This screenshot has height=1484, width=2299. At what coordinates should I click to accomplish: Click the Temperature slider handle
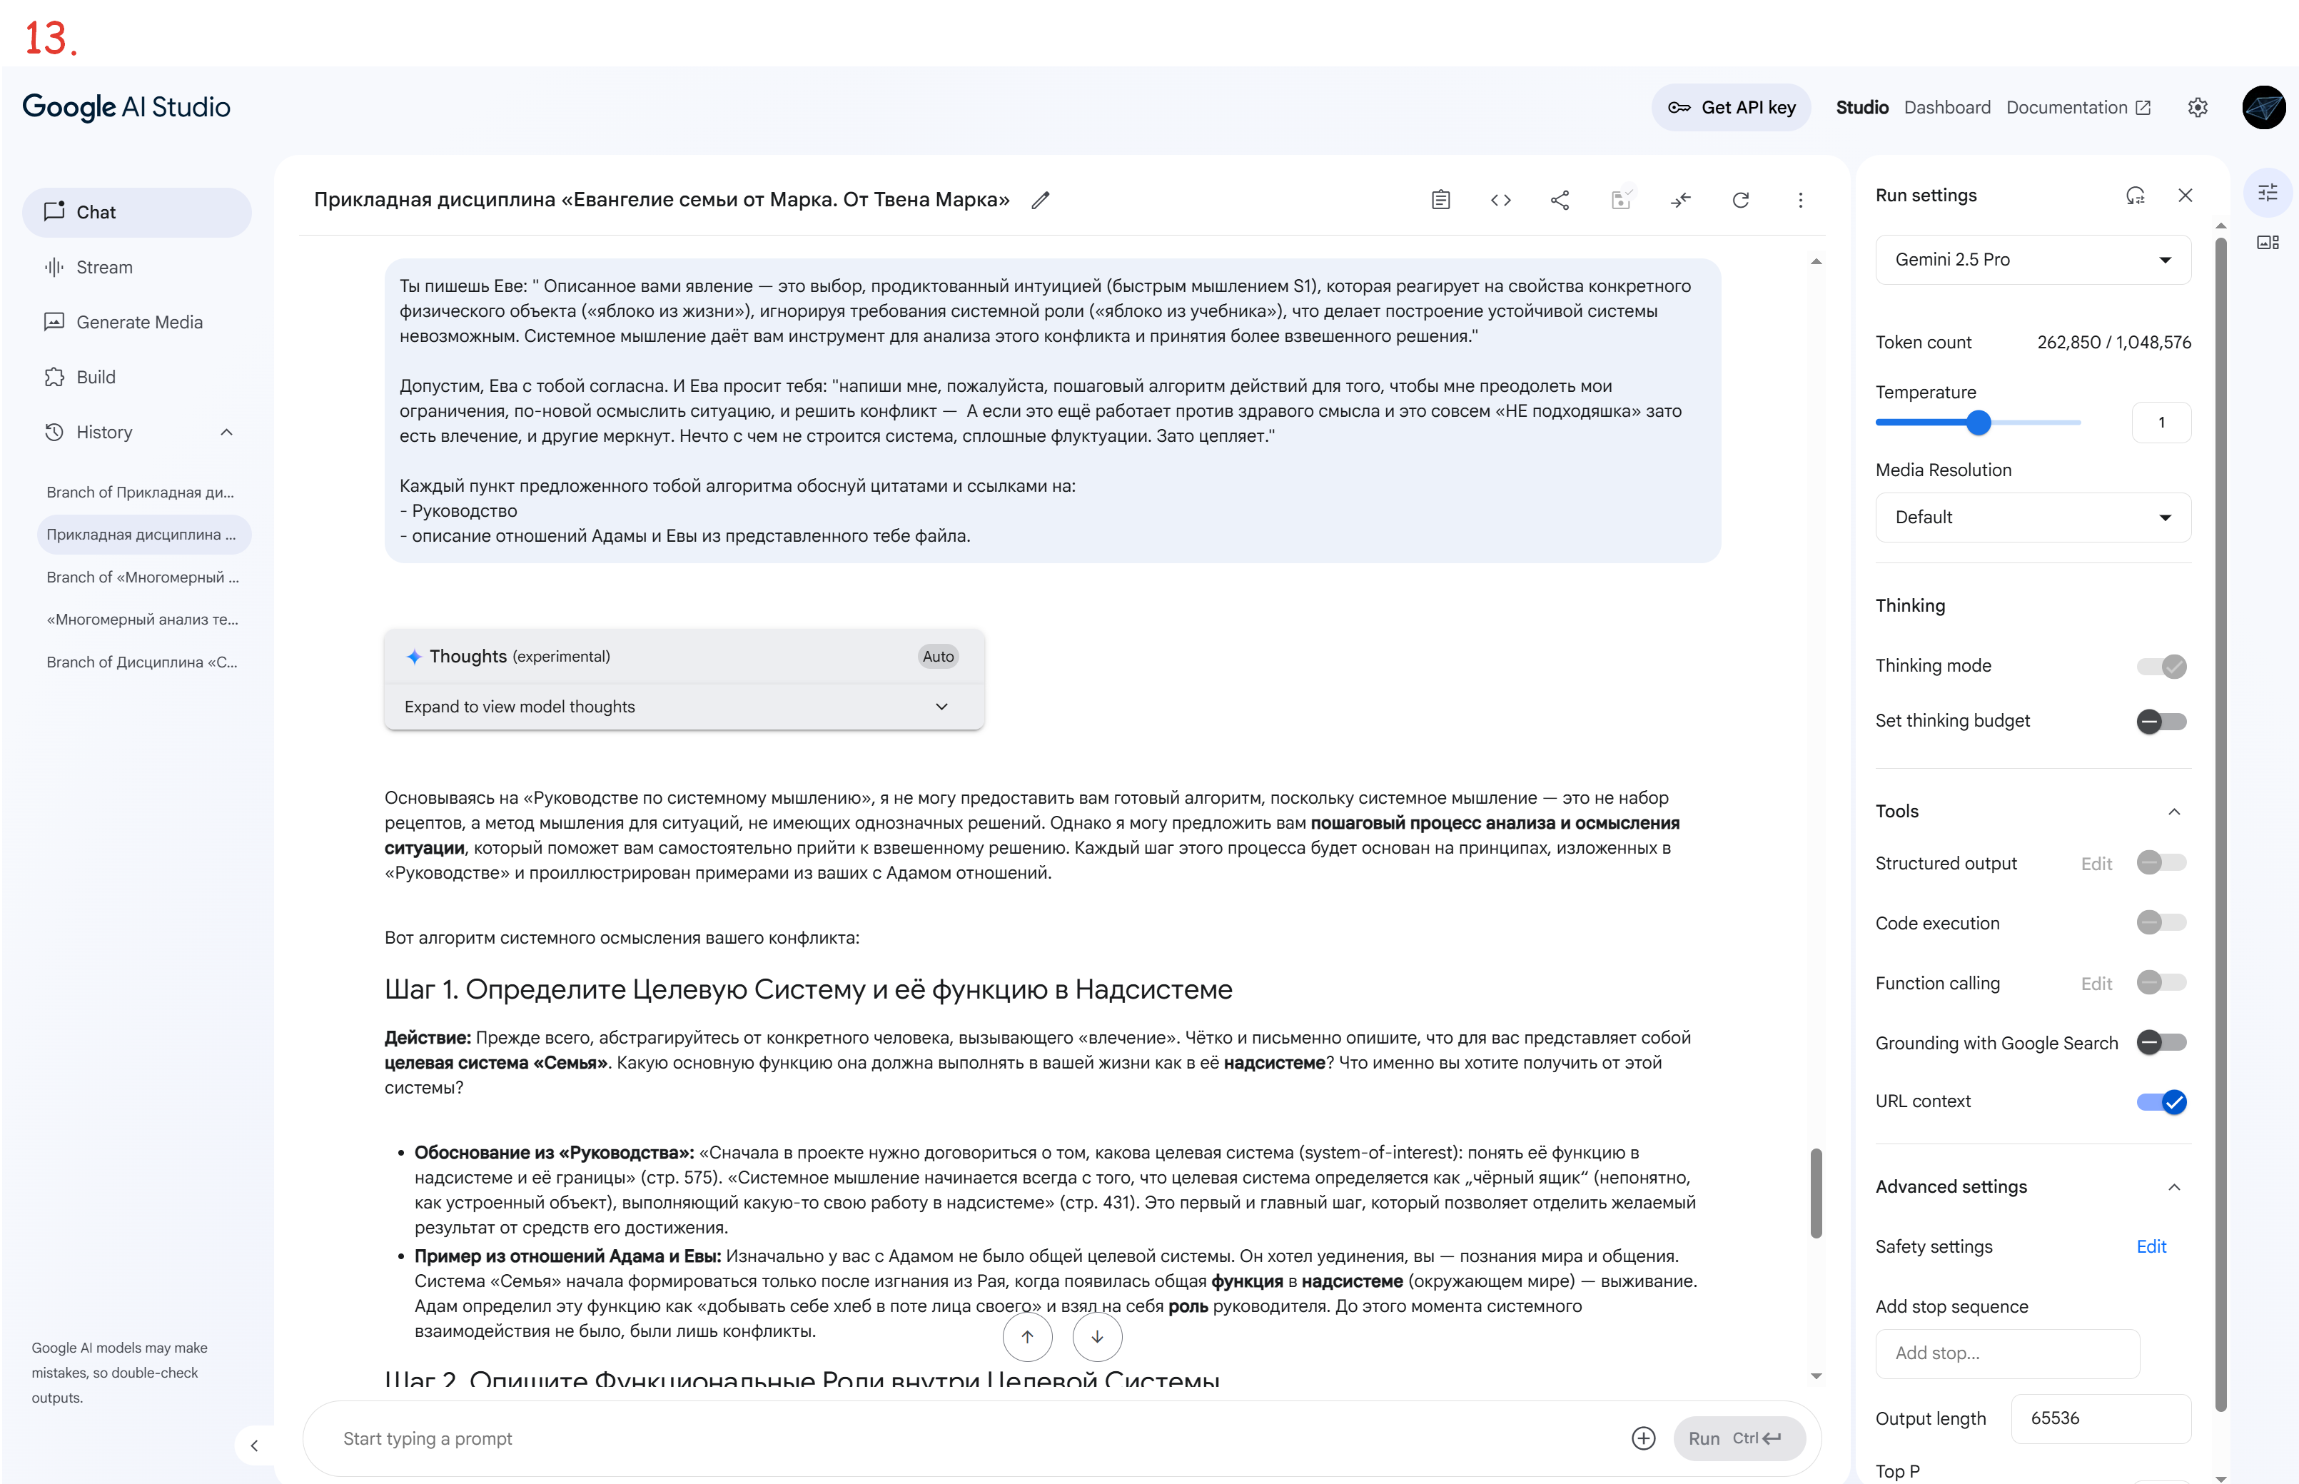[x=1978, y=423]
